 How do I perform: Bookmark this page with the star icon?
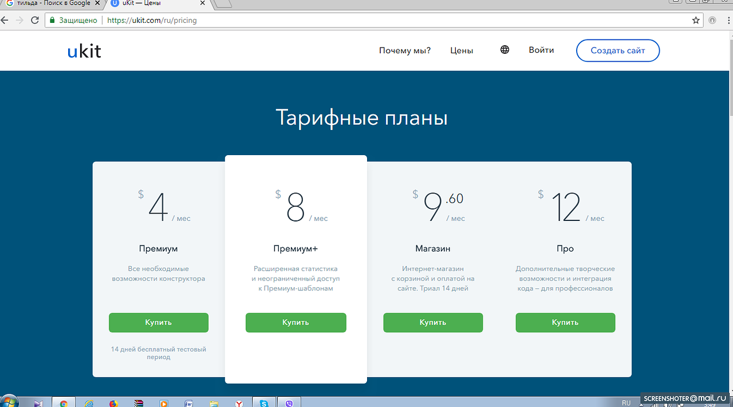point(696,20)
